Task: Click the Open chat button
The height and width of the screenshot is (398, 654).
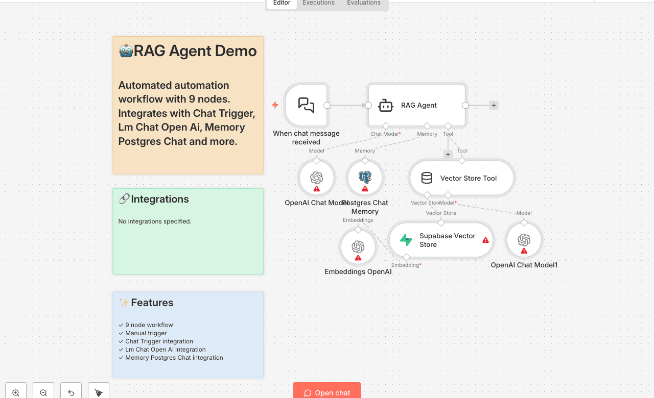Action: click(x=326, y=392)
